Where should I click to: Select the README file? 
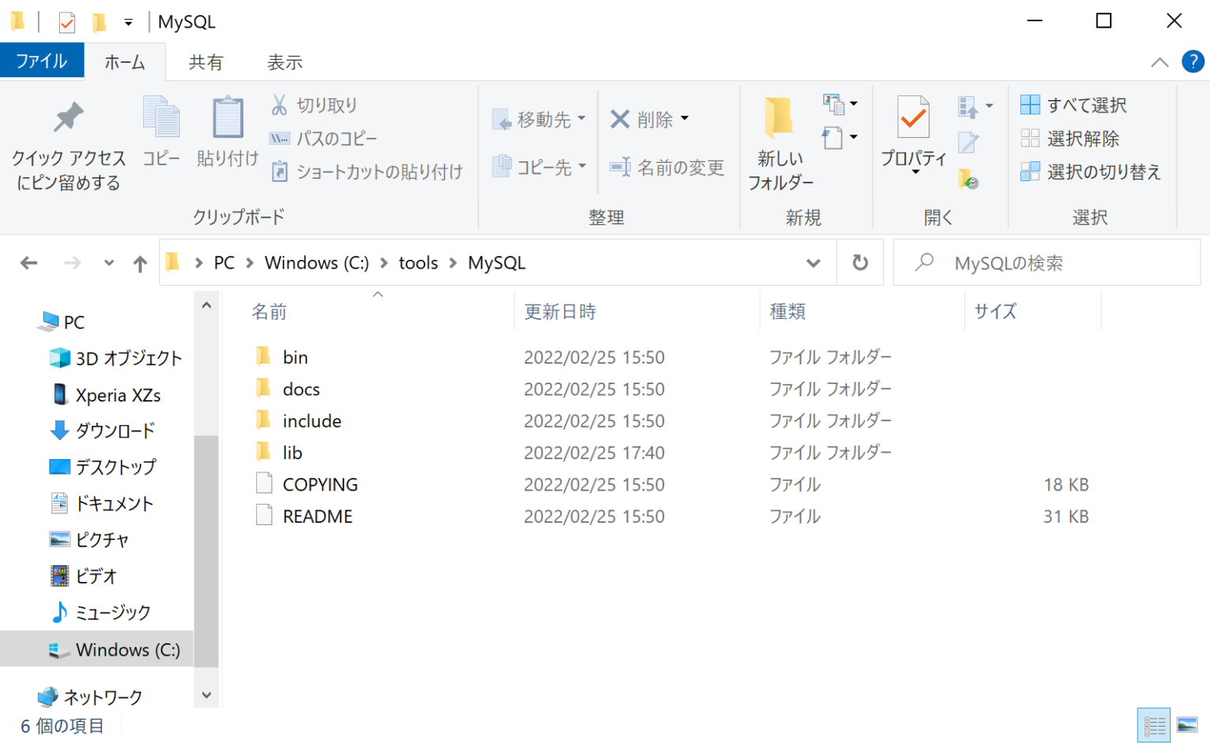317,516
